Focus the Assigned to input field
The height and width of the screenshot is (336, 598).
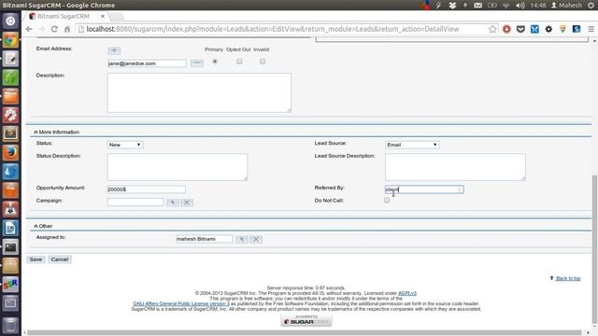tap(204, 239)
